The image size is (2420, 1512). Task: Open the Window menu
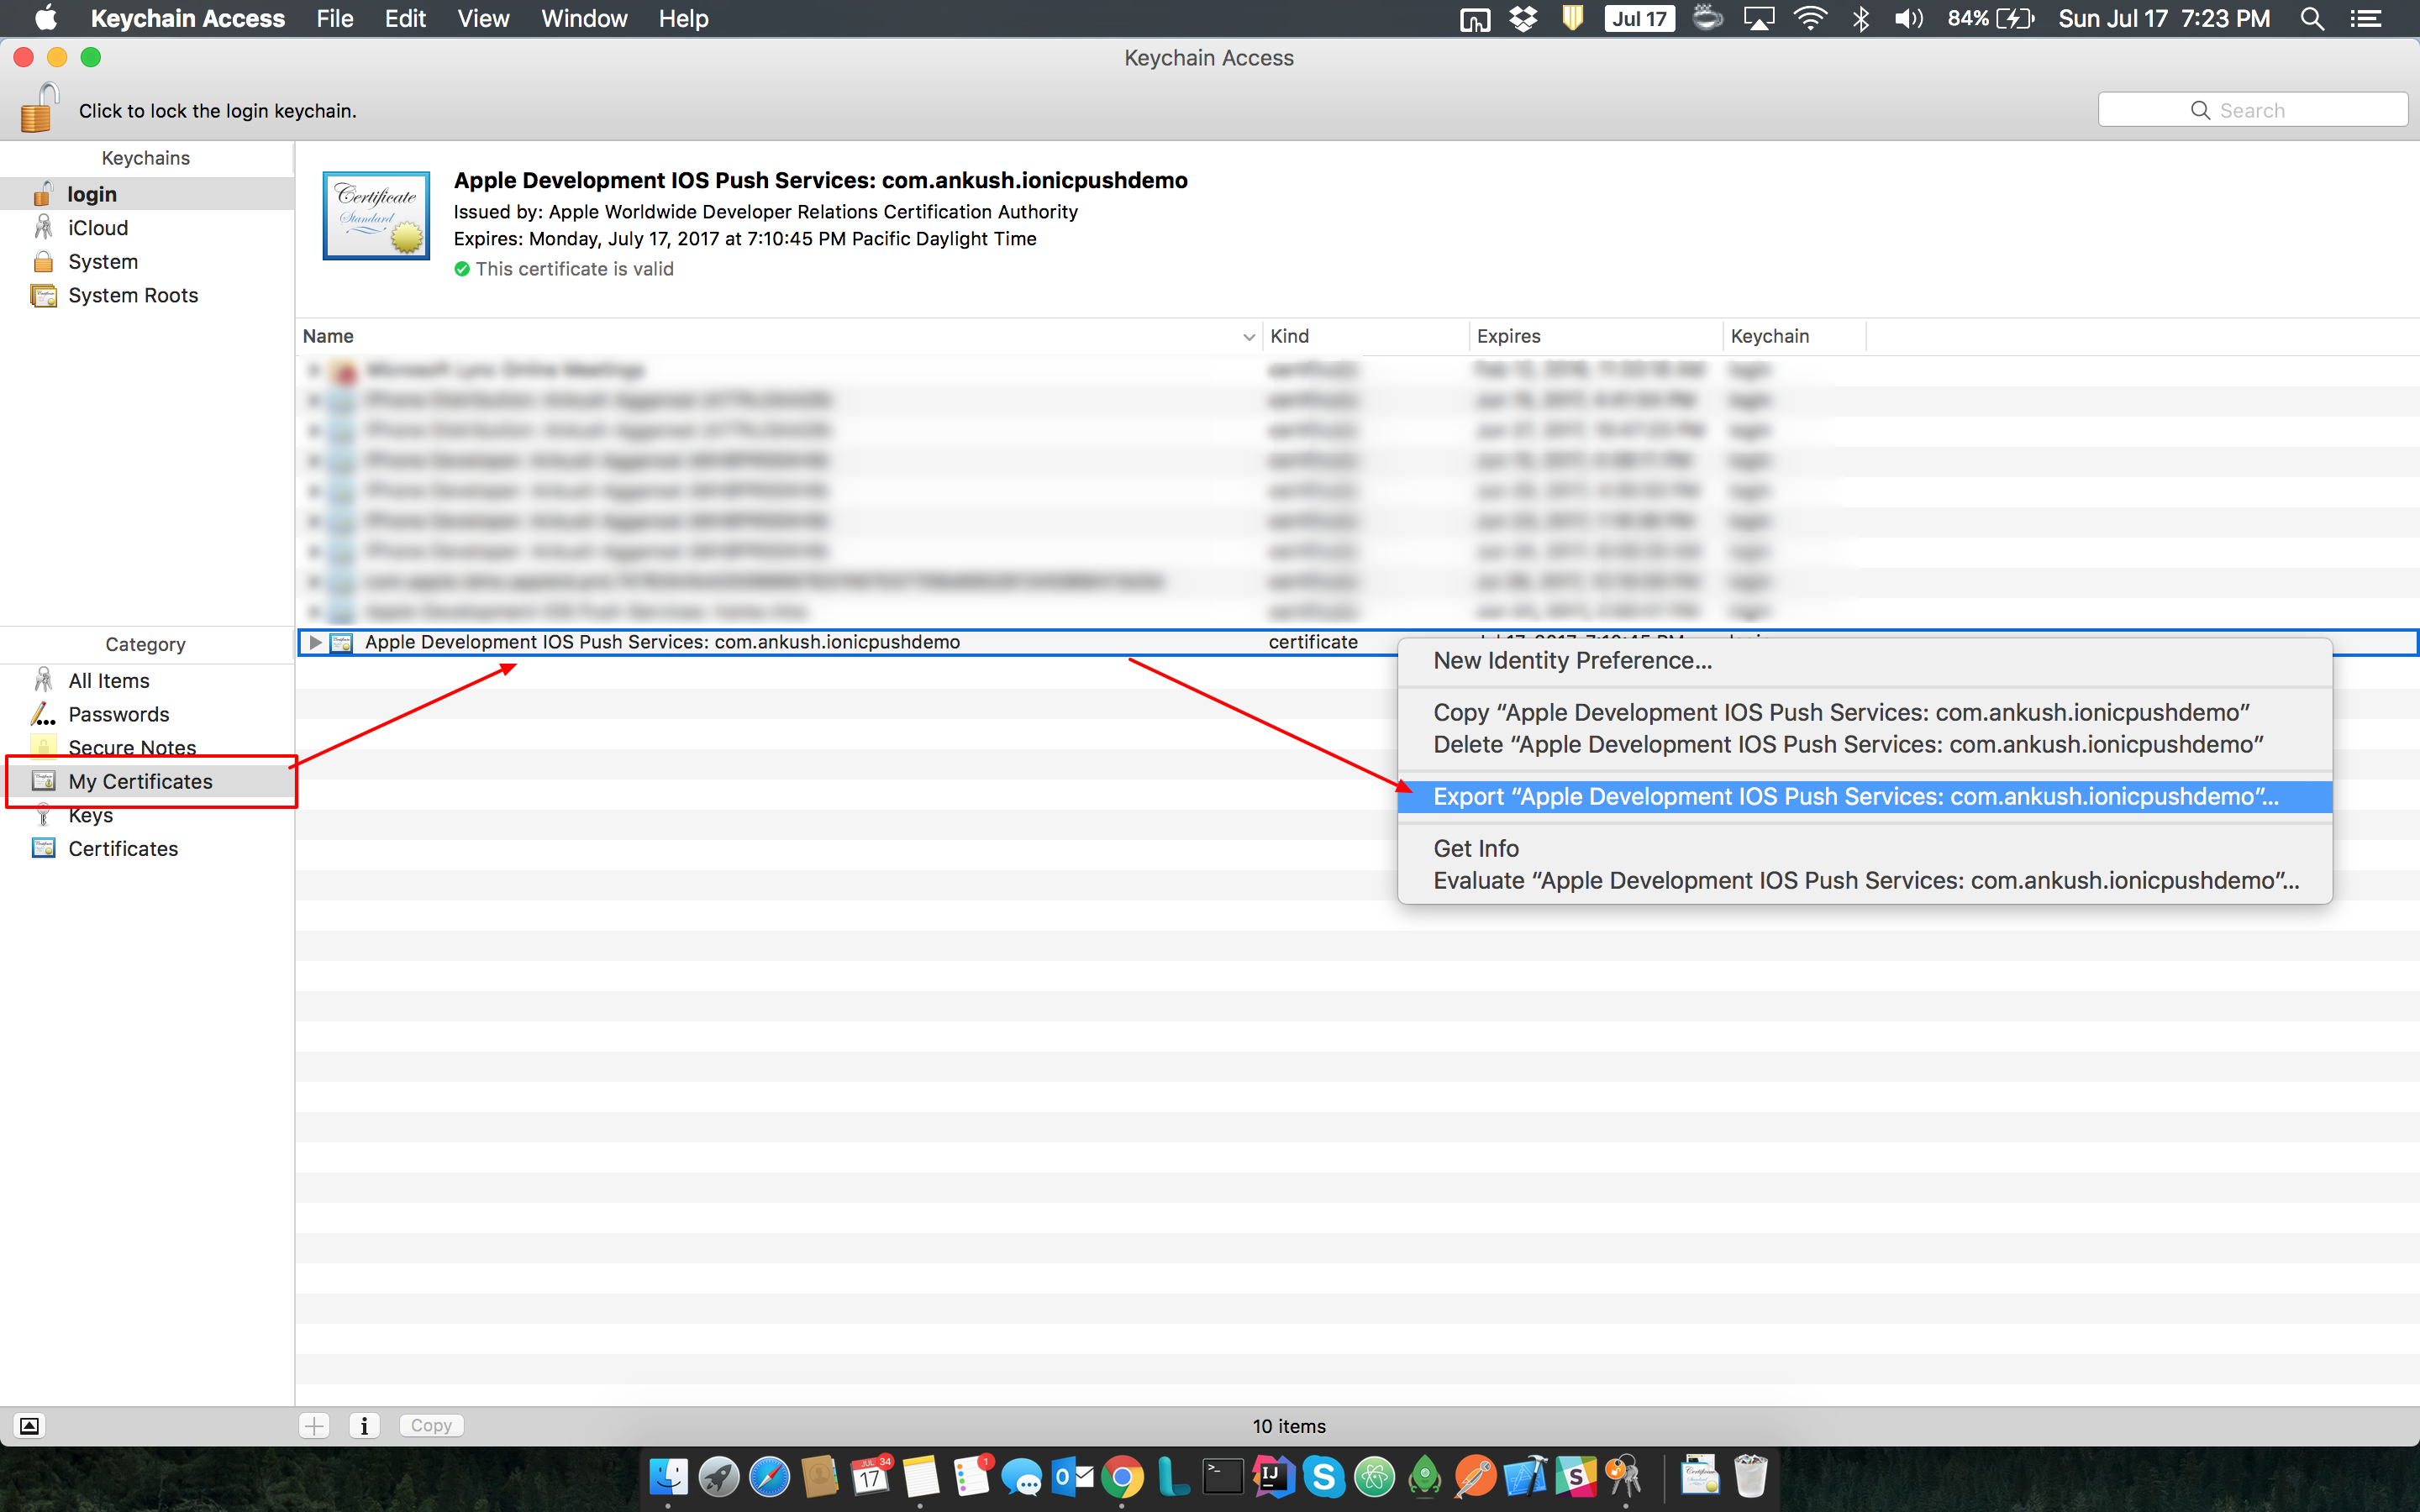coord(584,18)
